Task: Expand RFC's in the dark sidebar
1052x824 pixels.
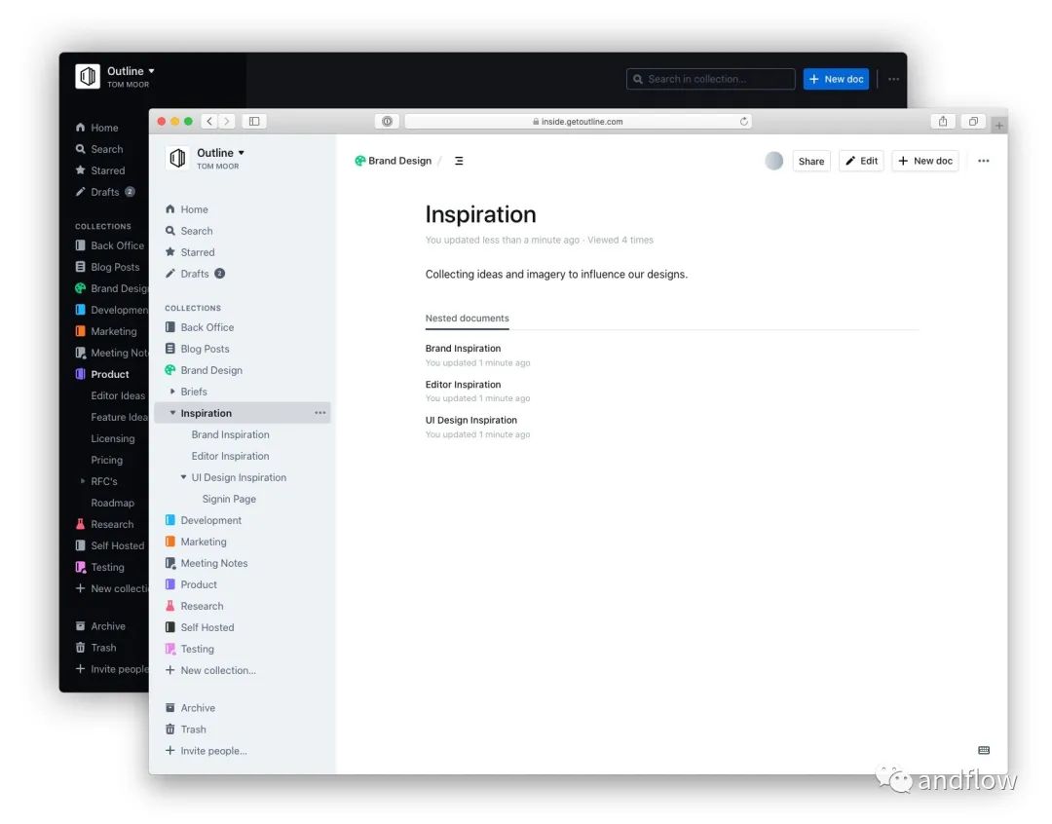Action: pyautogui.click(x=83, y=481)
